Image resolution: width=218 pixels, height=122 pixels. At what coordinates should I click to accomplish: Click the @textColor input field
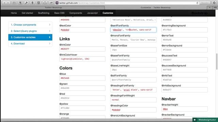coord(82,30)
